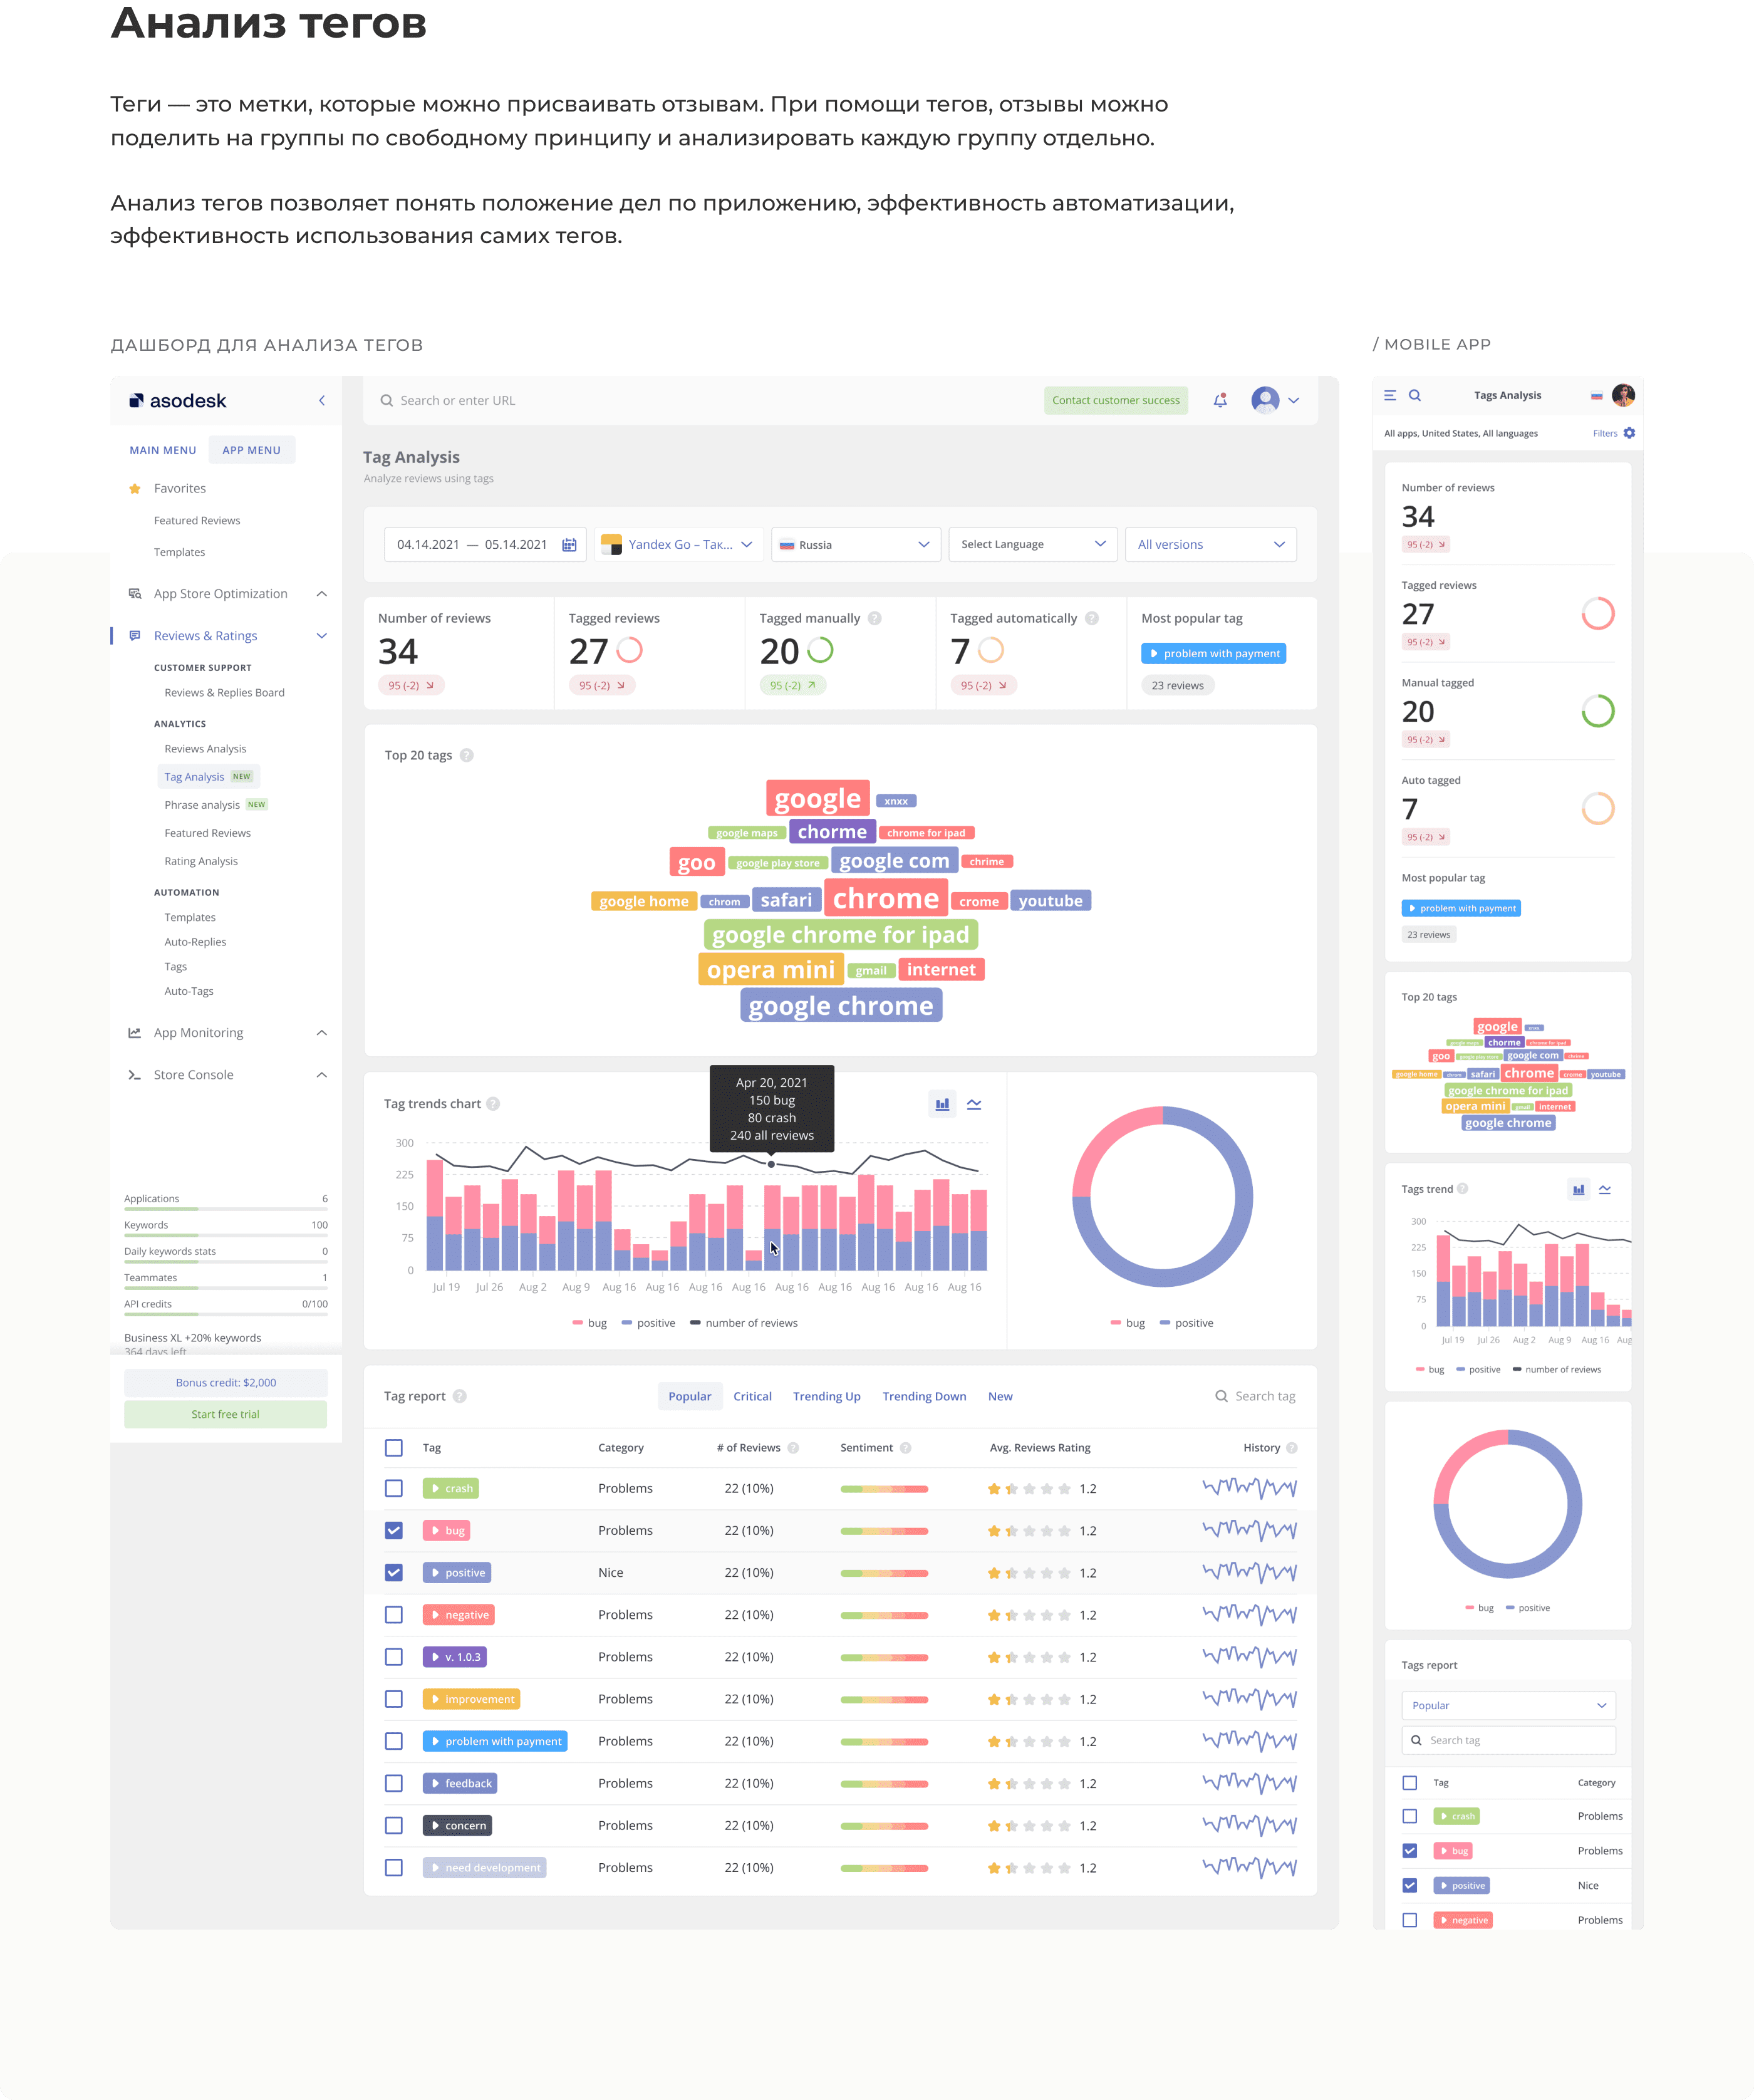Image resolution: width=1754 pixels, height=2100 pixels.
Task: Click the Start free trial button
Action: tap(225, 1414)
